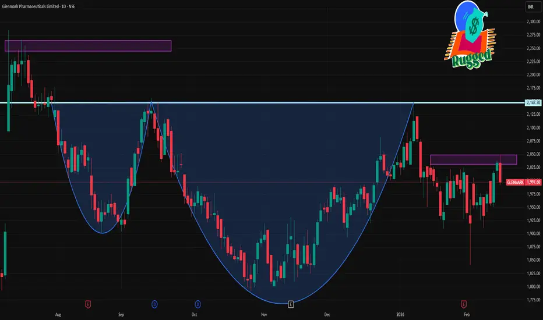Click the 1,800.00 price axis label
543x320 pixels.
coord(533,287)
